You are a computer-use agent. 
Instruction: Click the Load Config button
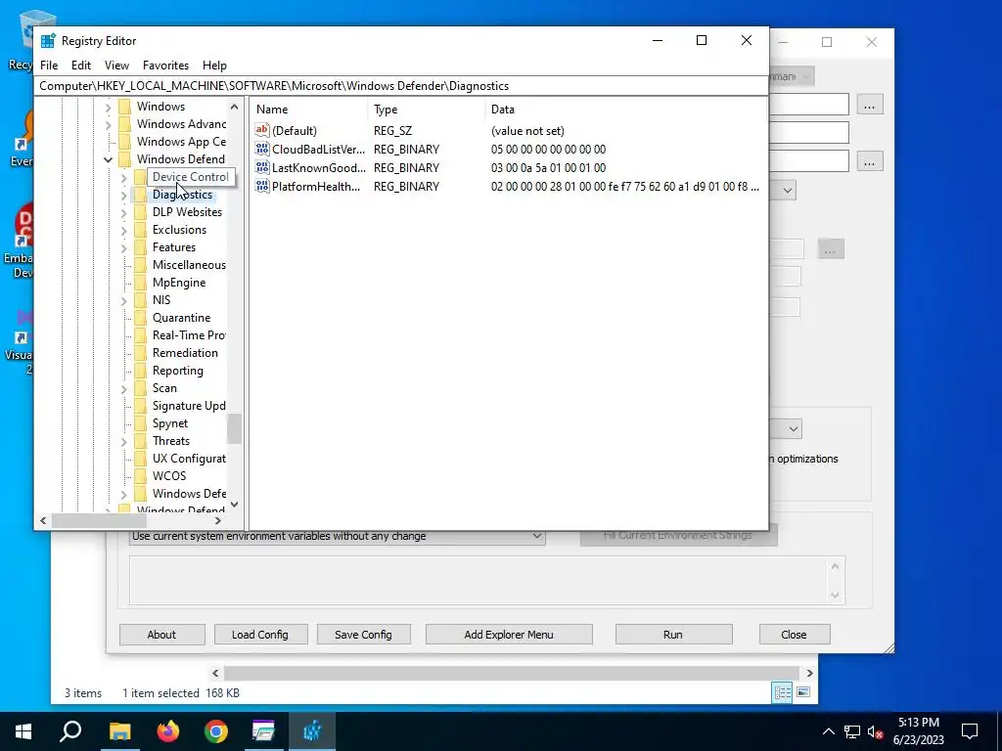(260, 635)
